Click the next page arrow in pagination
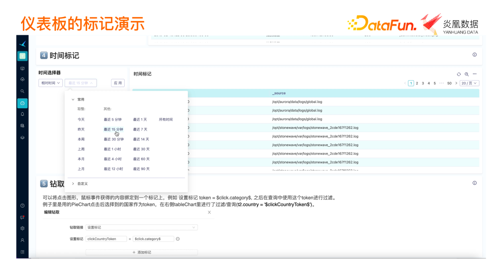Screen dimensions: 495x264 [x=456, y=83]
